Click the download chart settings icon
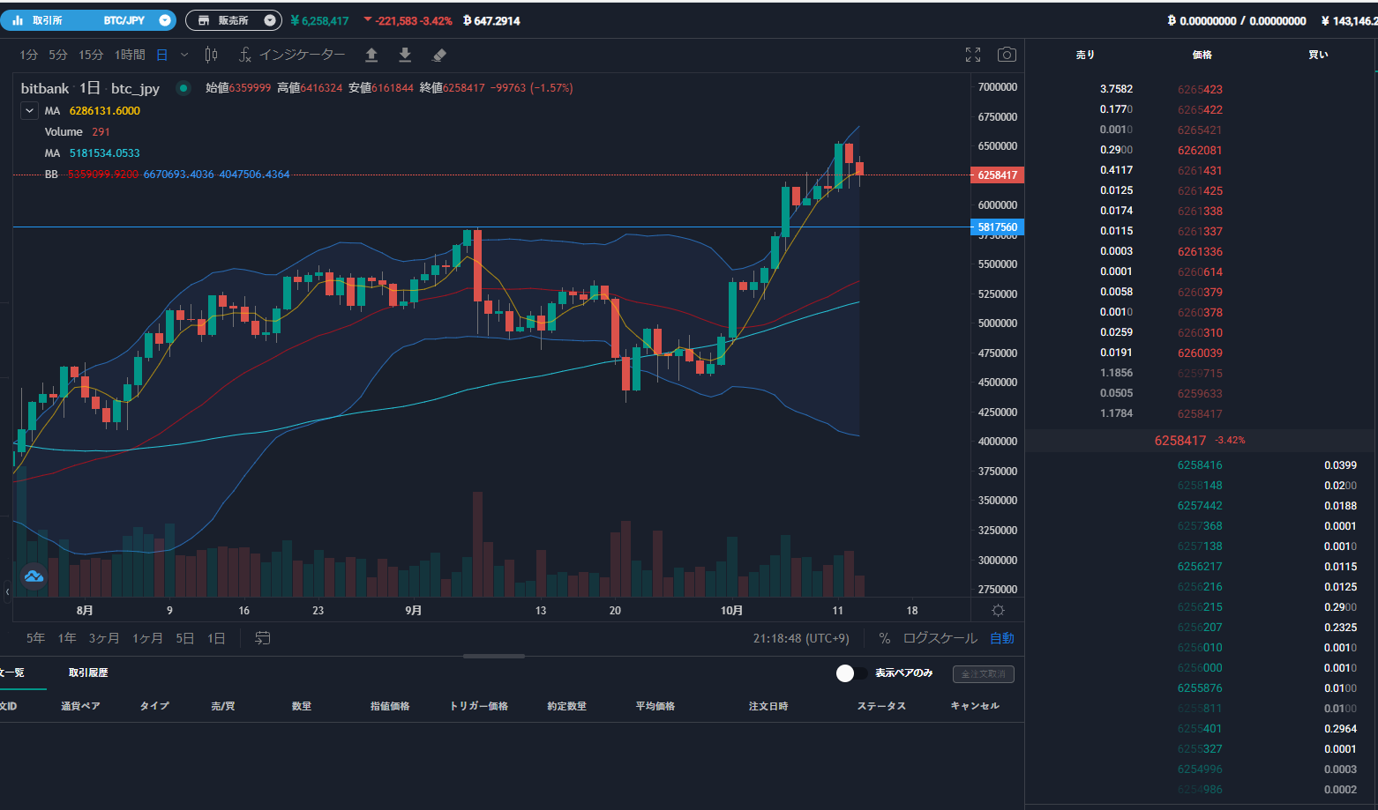The height and width of the screenshot is (810, 1378). [x=405, y=54]
